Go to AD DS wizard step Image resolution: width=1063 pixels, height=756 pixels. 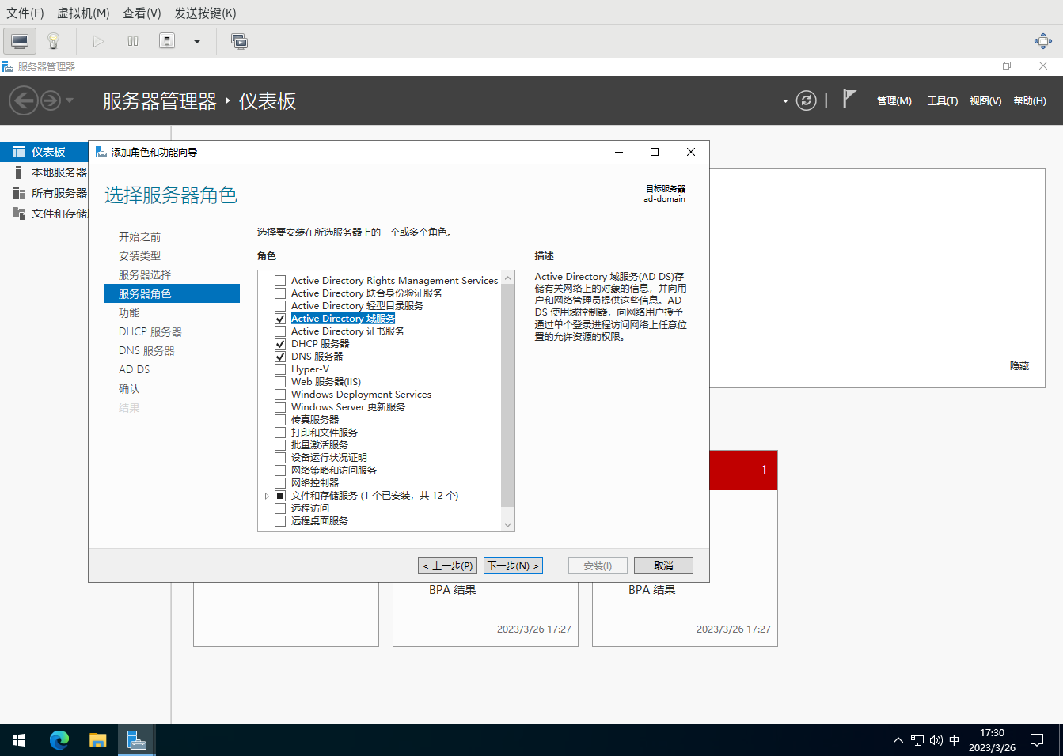pos(135,369)
